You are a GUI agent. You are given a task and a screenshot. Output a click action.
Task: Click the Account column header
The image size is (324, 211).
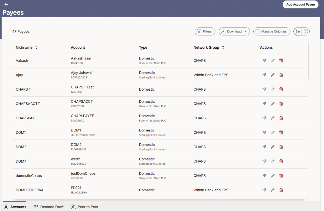coord(78,47)
